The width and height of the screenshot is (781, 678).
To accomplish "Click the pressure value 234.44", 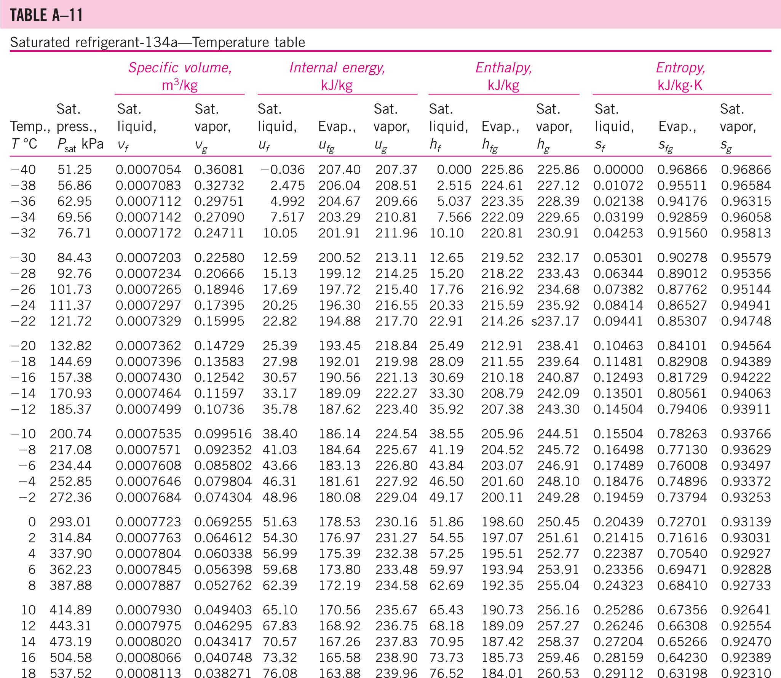I will coord(71,466).
